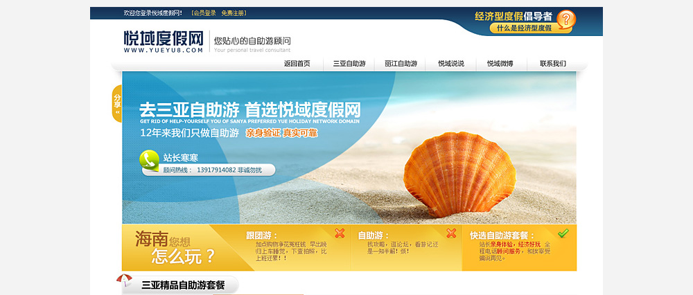Open the 返回首页 menu item
The image size is (693, 295).
[297, 64]
